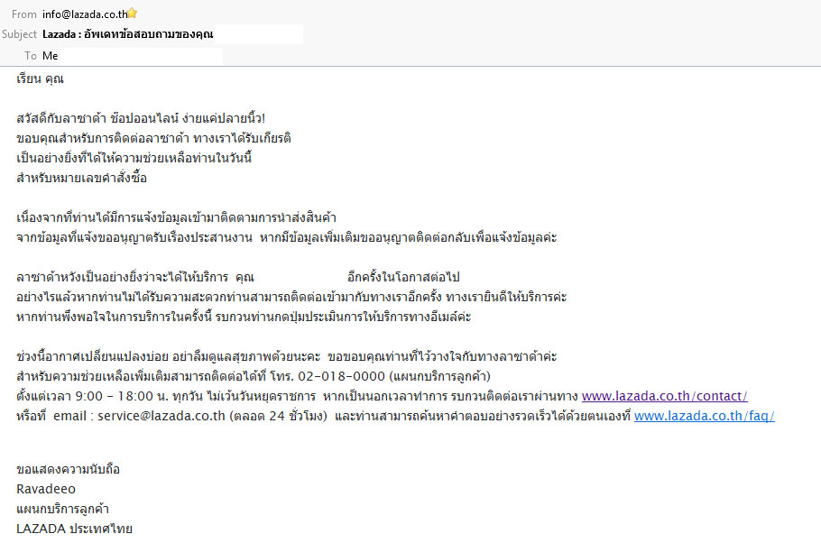Click the subject line Lazada : อัพเดทข้อสอบถามของคุณ
The width and height of the screenshot is (821, 543).
point(128,34)
